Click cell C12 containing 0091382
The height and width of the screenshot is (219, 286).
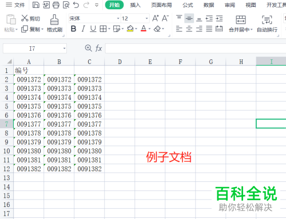coord(89,169)
